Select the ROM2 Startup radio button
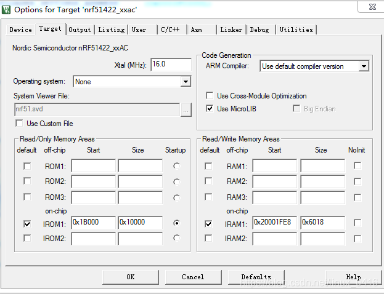The image size is (384, 294). [x=176, y=182]
